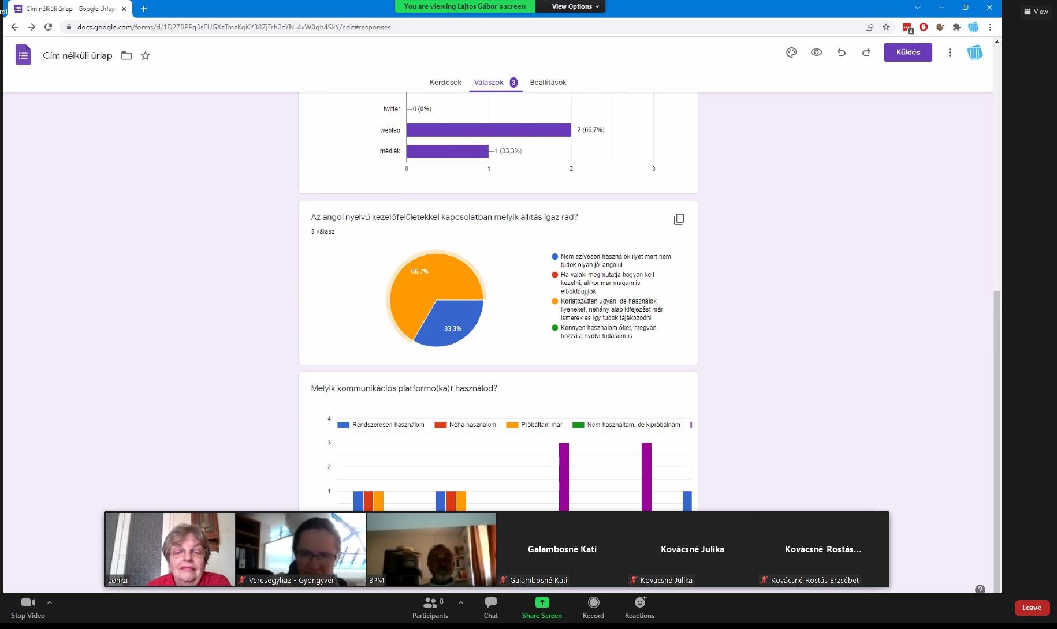Click the red Leave meeting button
This screenshot has height=629, width=1057.
1032,607
